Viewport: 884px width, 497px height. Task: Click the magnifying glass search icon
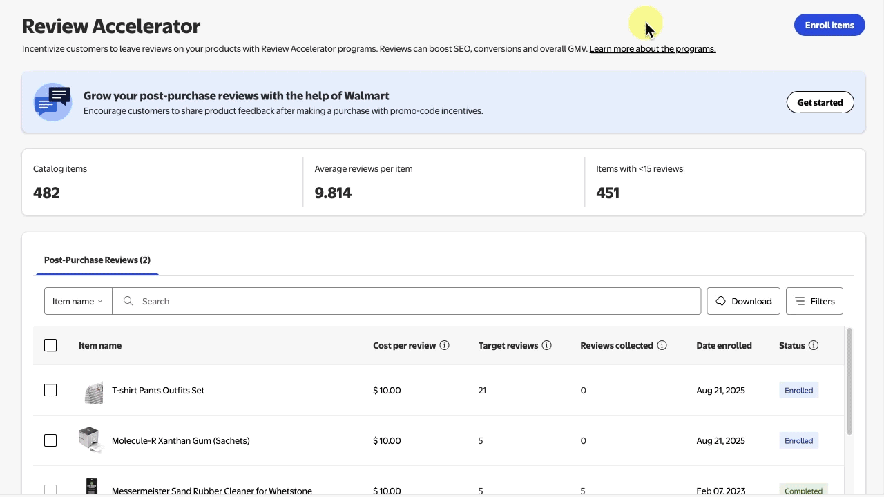pos(128,301)
